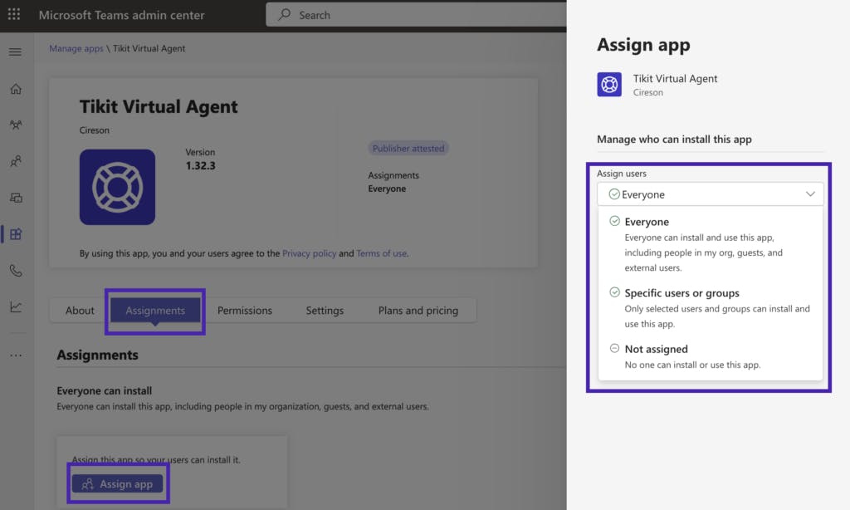Screen dimensions: 850x510
Task: Show more options ellipsis in sidebar
Action: [x=16, y=356]
